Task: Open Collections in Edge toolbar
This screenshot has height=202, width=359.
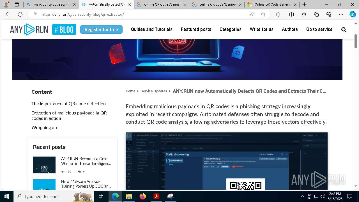Action: pyautogui.click(x=316, y=14)
